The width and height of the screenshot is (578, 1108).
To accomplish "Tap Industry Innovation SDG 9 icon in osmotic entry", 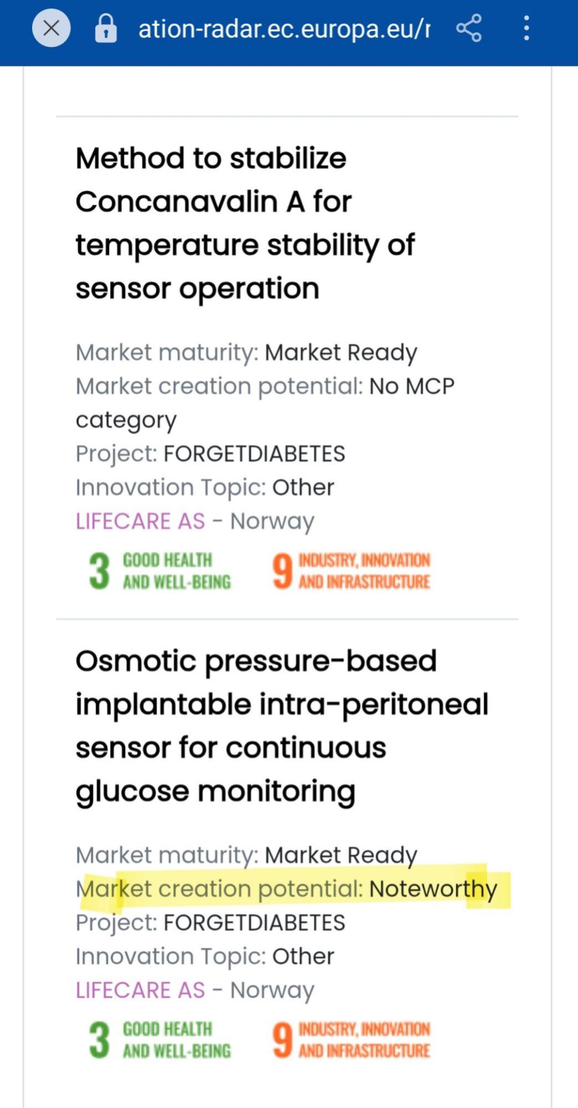I will [351, 1040].
